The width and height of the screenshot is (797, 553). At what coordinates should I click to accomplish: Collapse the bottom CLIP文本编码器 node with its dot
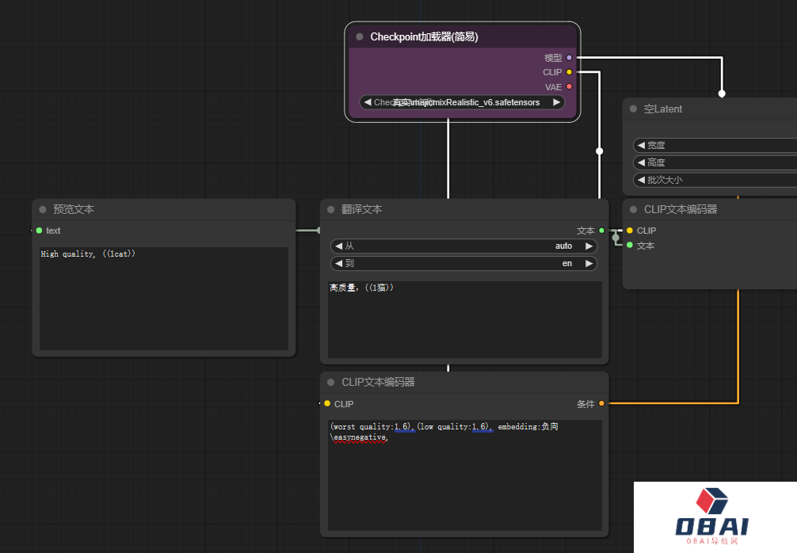(x=331, y=382)
